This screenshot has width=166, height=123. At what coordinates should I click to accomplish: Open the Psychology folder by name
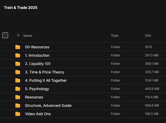(37, 89)
